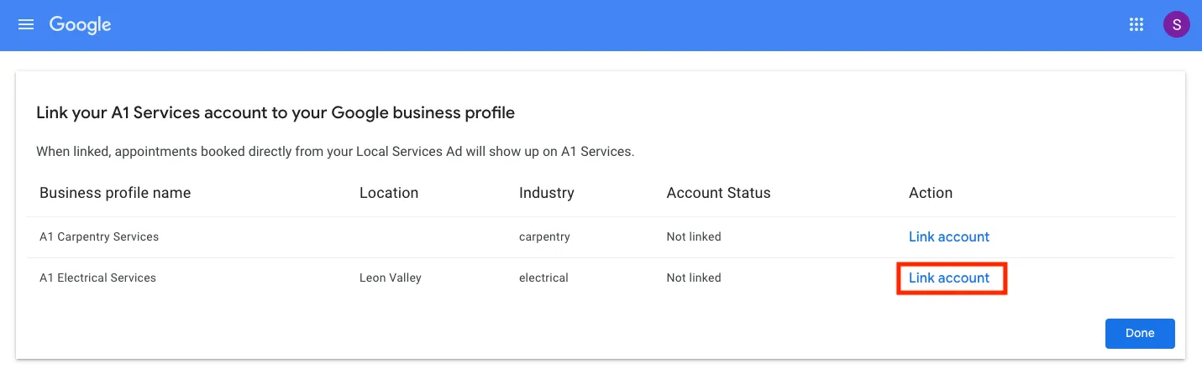Click the Leon Valley location cell
Image resolution: width=1202 pixels, height=384 pixels.
[x=391, y=278]
